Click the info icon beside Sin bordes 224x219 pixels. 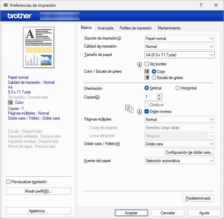coord(140,64)
